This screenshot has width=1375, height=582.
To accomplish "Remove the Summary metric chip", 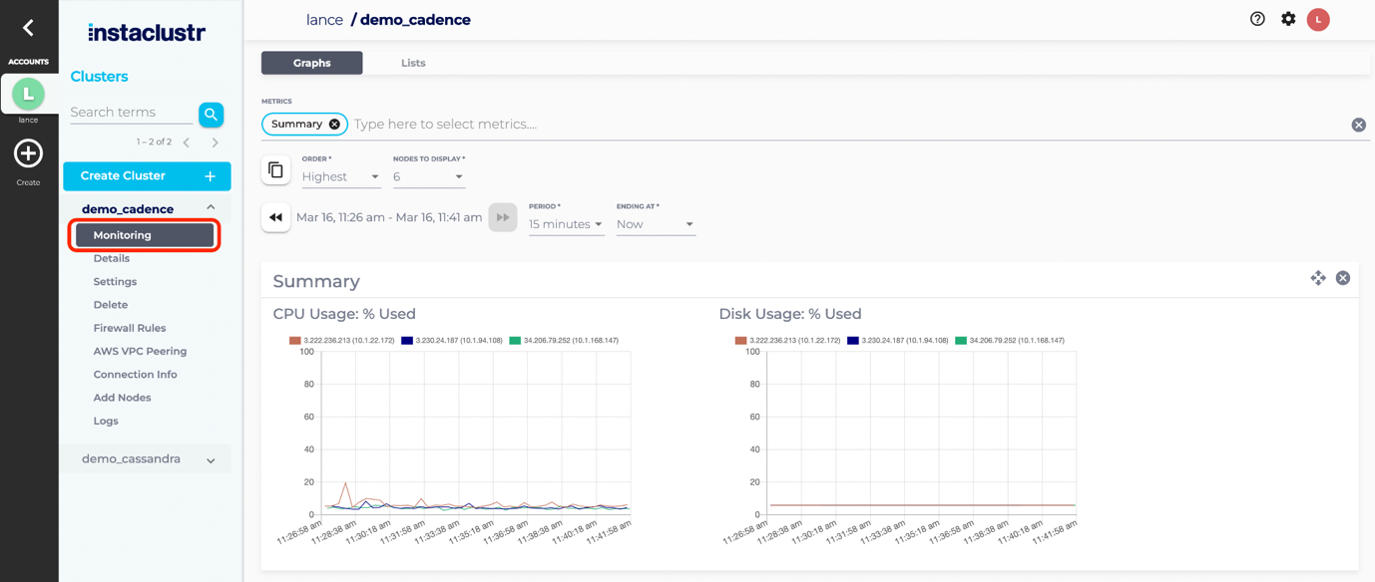I will coord(334,125).
